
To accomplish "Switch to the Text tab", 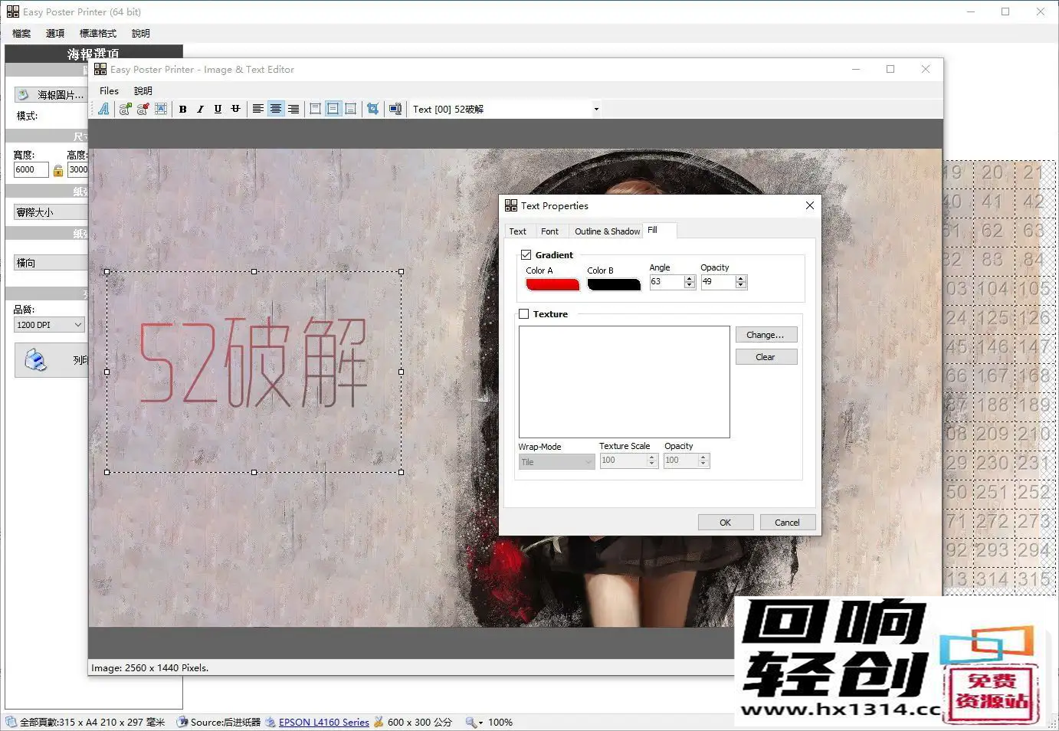I will tap(518, 231).
